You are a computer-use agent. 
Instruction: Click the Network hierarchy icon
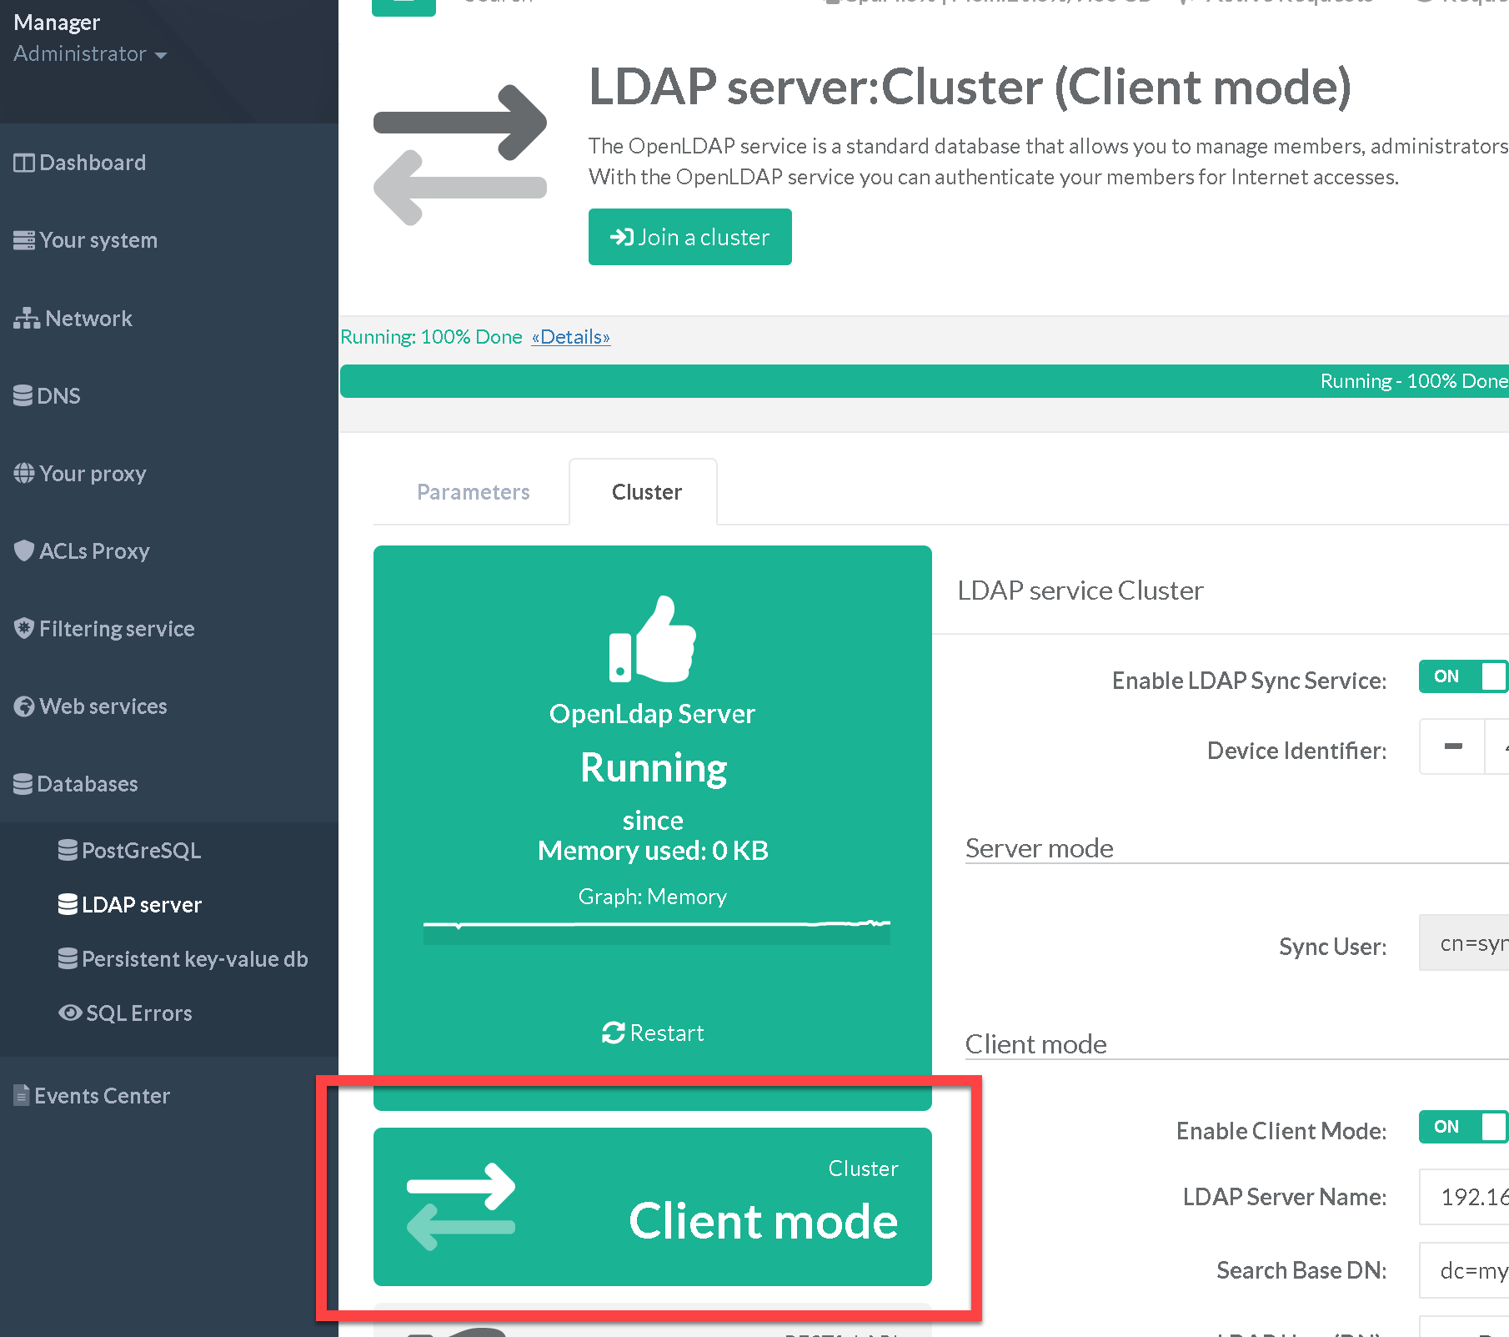click(26, 319)
